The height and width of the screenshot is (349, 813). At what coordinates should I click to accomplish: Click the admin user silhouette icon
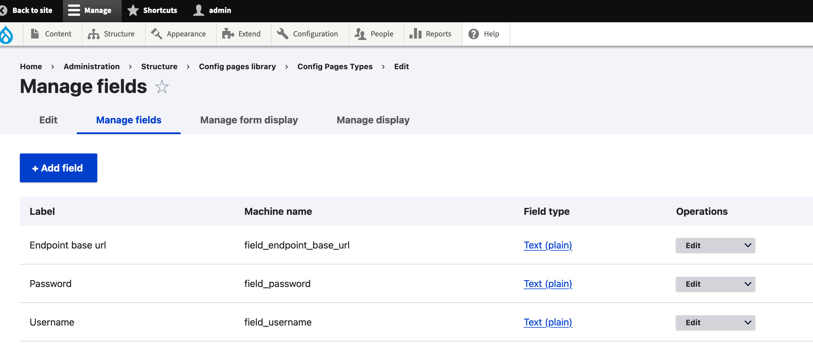click(198, 11)
